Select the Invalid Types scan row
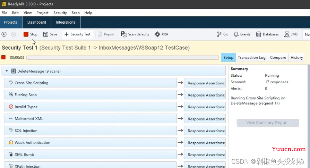 90,107
